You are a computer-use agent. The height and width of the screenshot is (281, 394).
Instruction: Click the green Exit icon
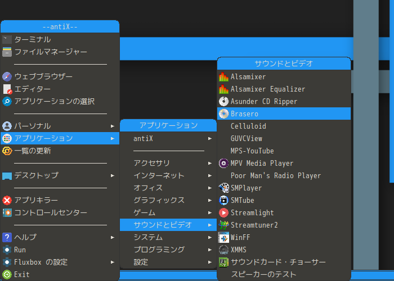(7, 274)
